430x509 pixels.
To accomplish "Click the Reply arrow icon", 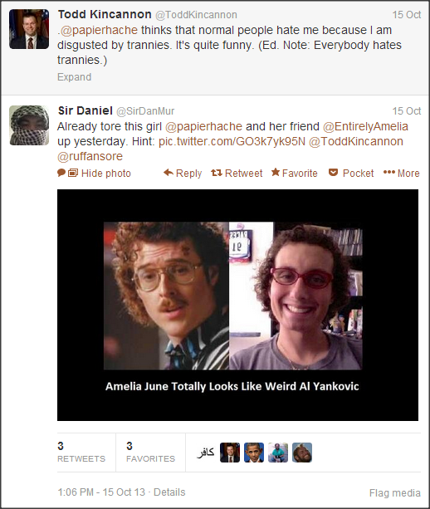I will click(169, 173).
